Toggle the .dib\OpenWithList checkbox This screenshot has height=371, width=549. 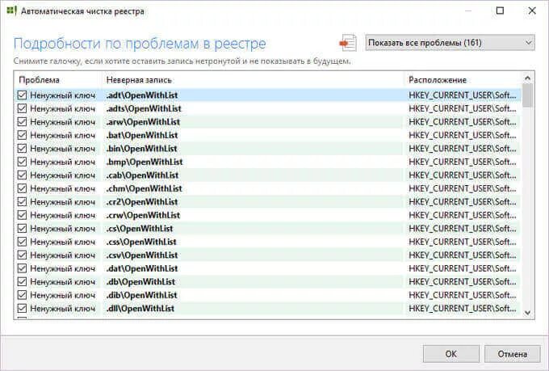tap(22, 295)
